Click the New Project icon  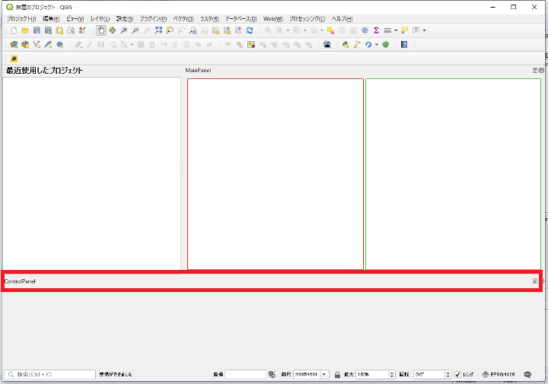pyautogui.click(x=14, y=30)
